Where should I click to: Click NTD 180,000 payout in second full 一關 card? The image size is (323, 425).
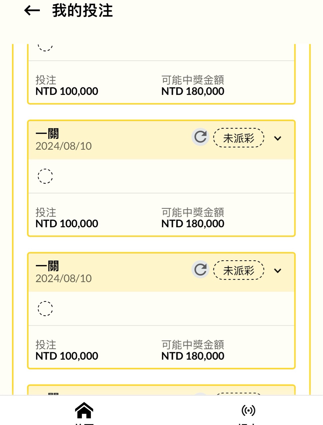pos(193,356)
